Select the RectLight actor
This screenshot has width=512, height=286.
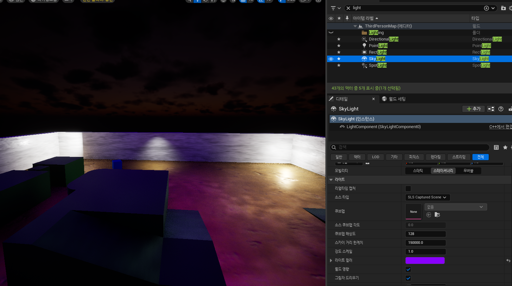[x=378, y=52]
